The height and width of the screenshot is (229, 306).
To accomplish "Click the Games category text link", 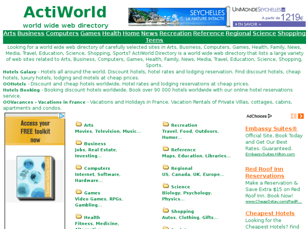I will tap(92, 193).
